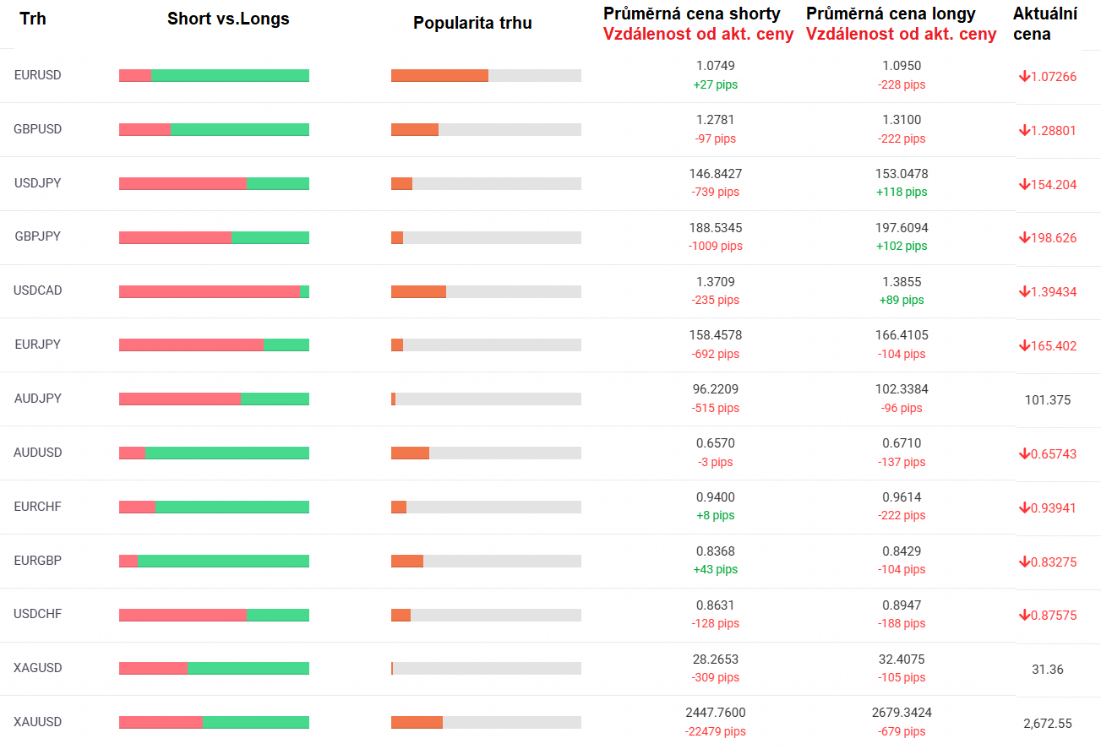Click the Short vs.Longs column header

[x=228, y=19]
